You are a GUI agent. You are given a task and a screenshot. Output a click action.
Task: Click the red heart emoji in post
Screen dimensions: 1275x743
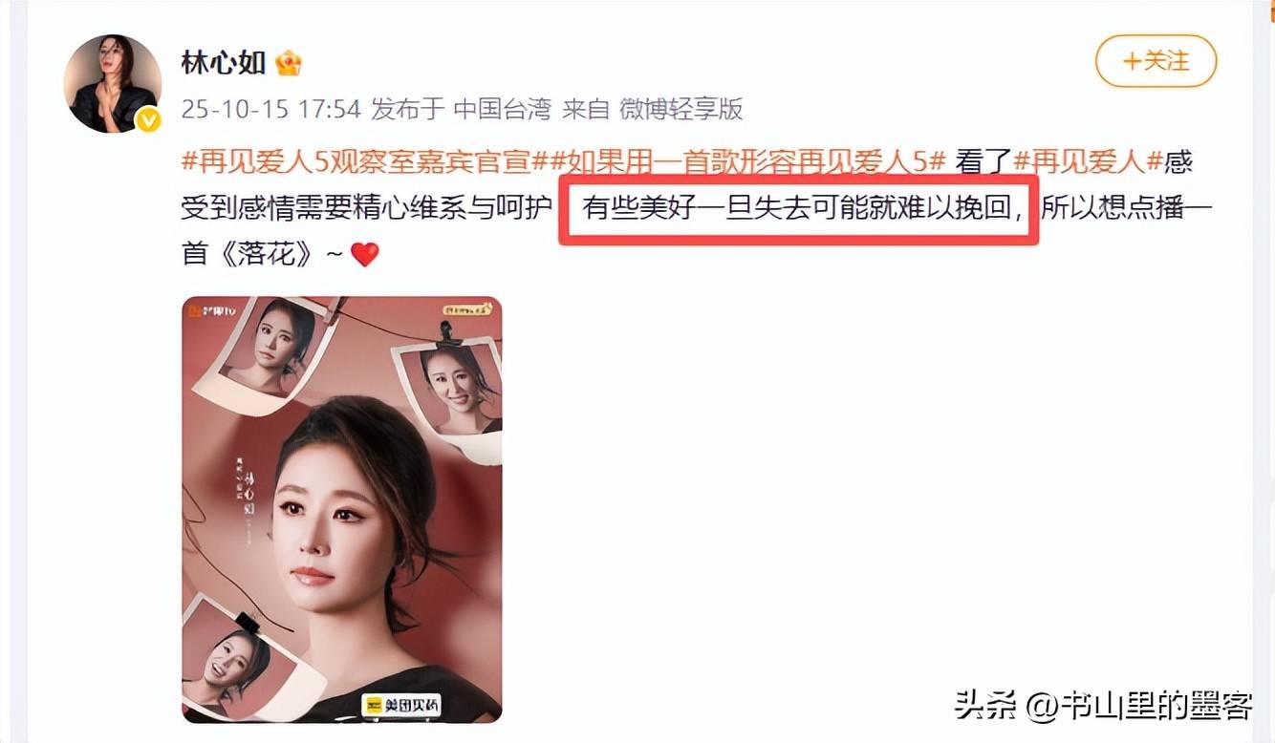[x=365, y=254]
